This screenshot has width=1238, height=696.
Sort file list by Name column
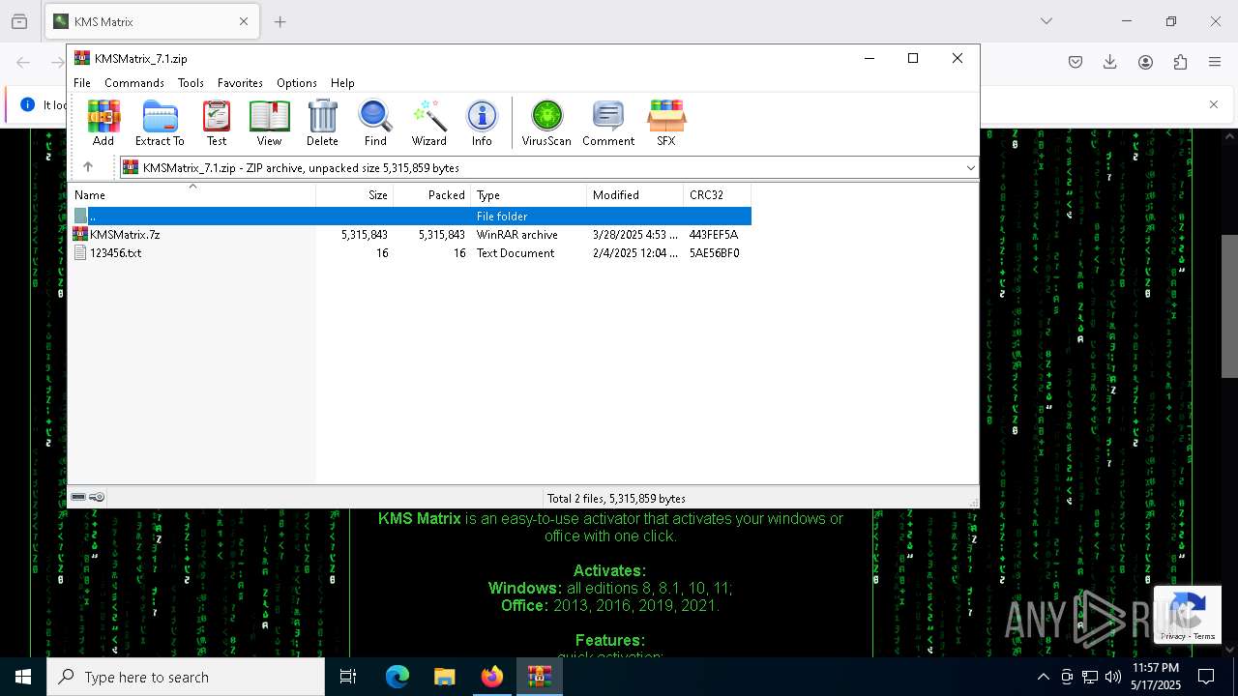click(192, 194)
